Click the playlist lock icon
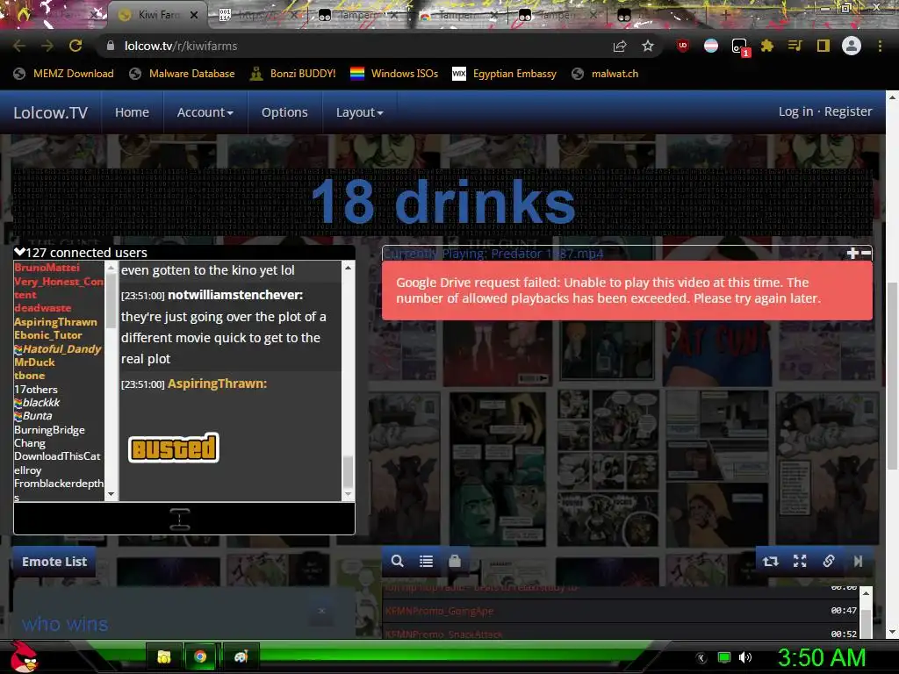 (455, 561)
